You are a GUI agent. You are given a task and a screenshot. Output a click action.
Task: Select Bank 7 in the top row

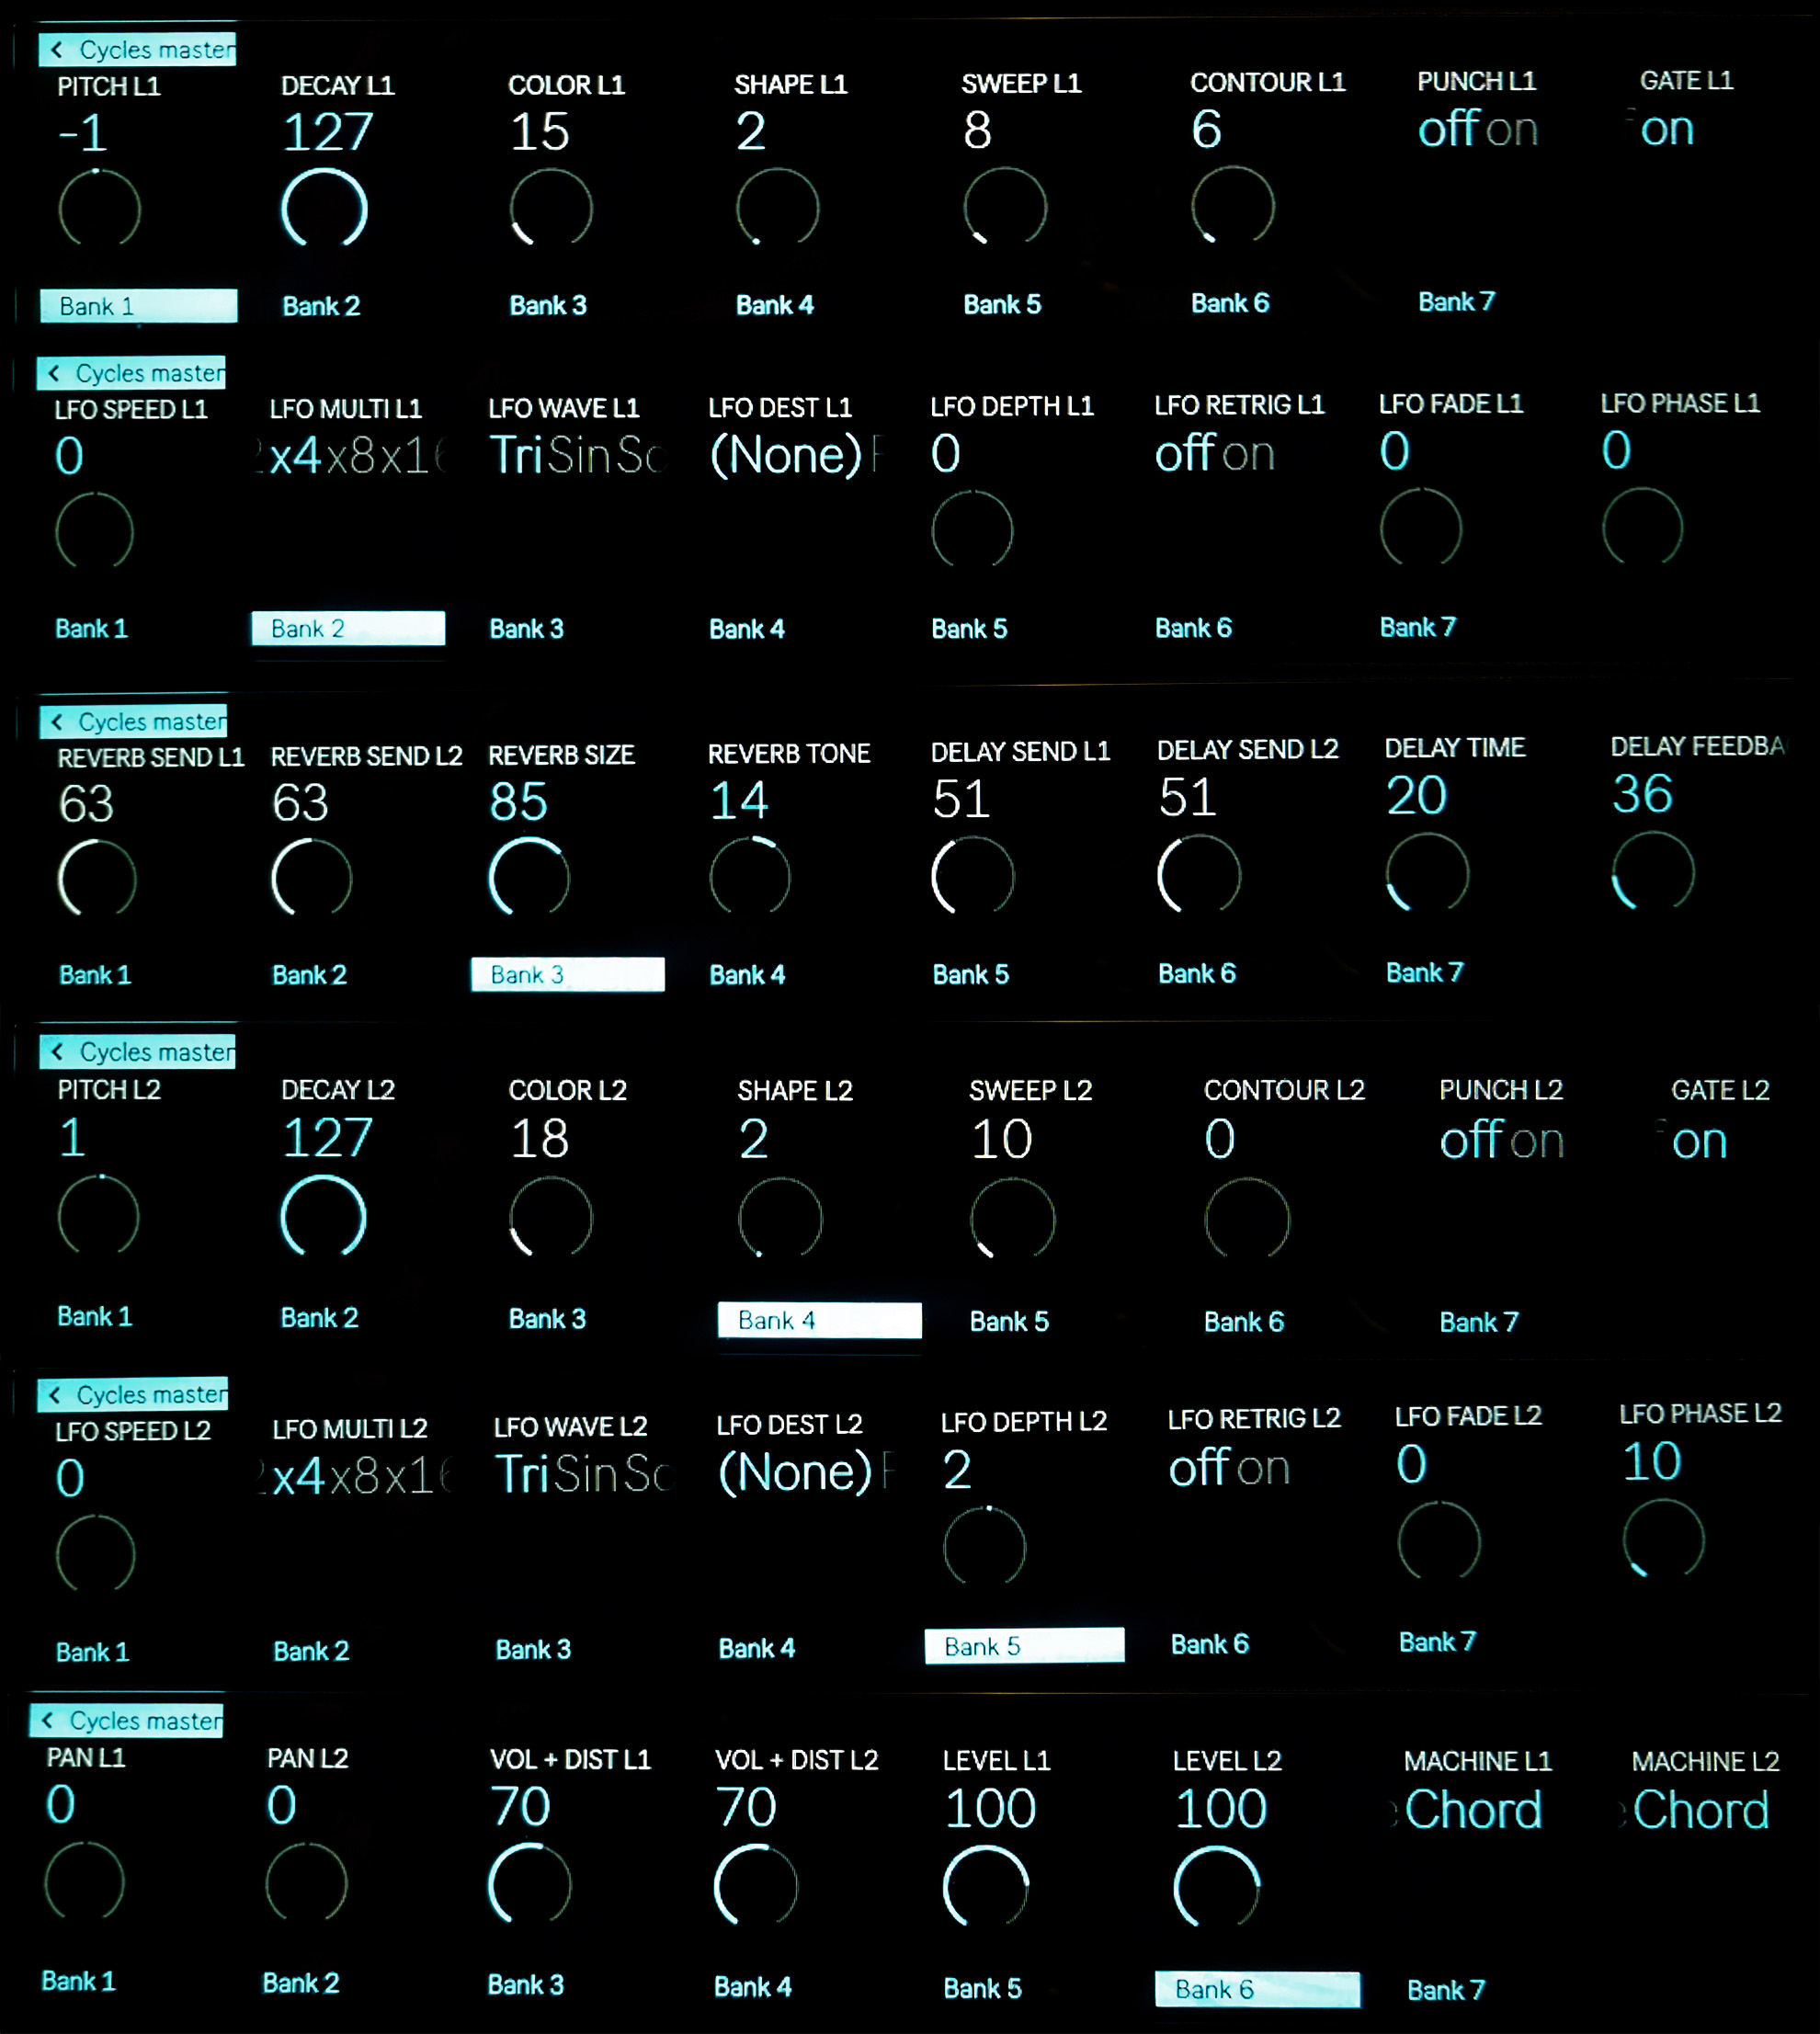click(x=1456, y=302)
